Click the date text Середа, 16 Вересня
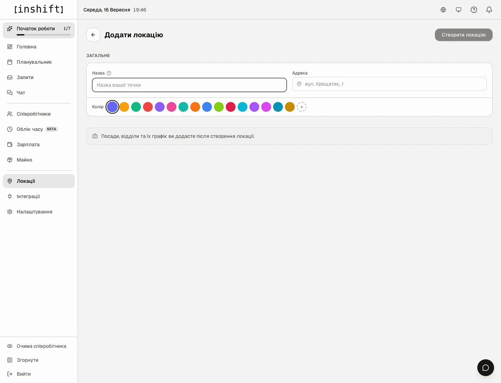This screenshot has height=383, width=501. coord(107,10)
